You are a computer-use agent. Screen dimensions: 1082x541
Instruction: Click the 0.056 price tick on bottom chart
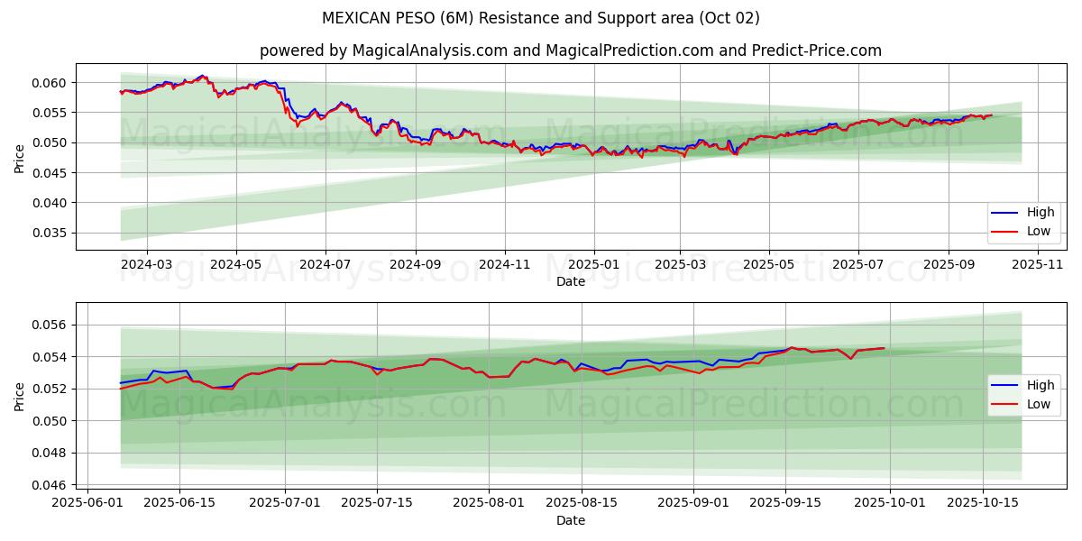tap(50, 325)
